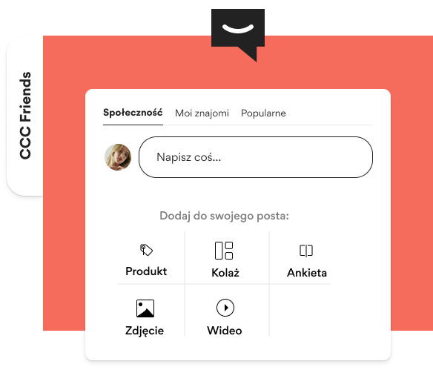Click the Dodaj do swojego posta heading
Image resolution: width=433 pixels, height=370 pixels.
(224, 216)
